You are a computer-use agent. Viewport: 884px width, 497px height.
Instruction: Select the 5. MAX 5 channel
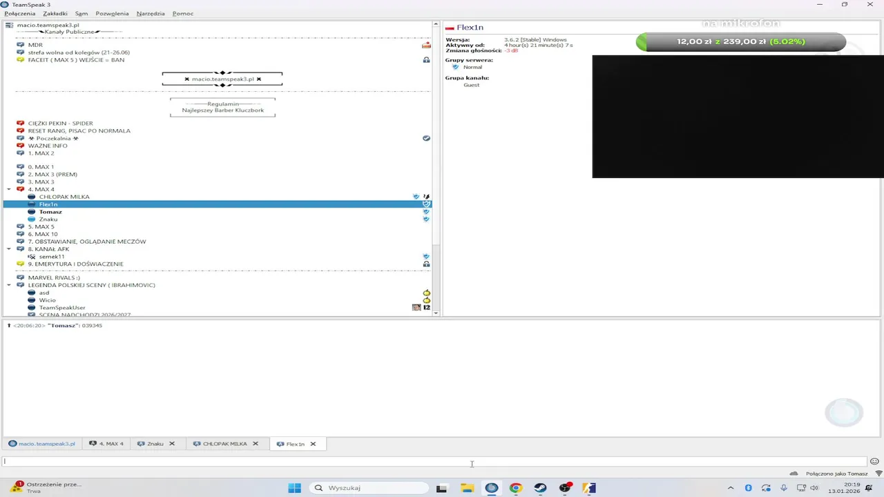[x=41, y=227]
